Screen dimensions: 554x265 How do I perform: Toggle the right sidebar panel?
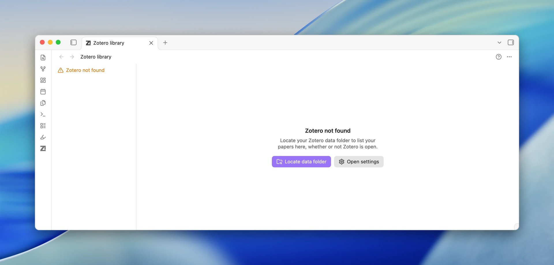point(511,43)
